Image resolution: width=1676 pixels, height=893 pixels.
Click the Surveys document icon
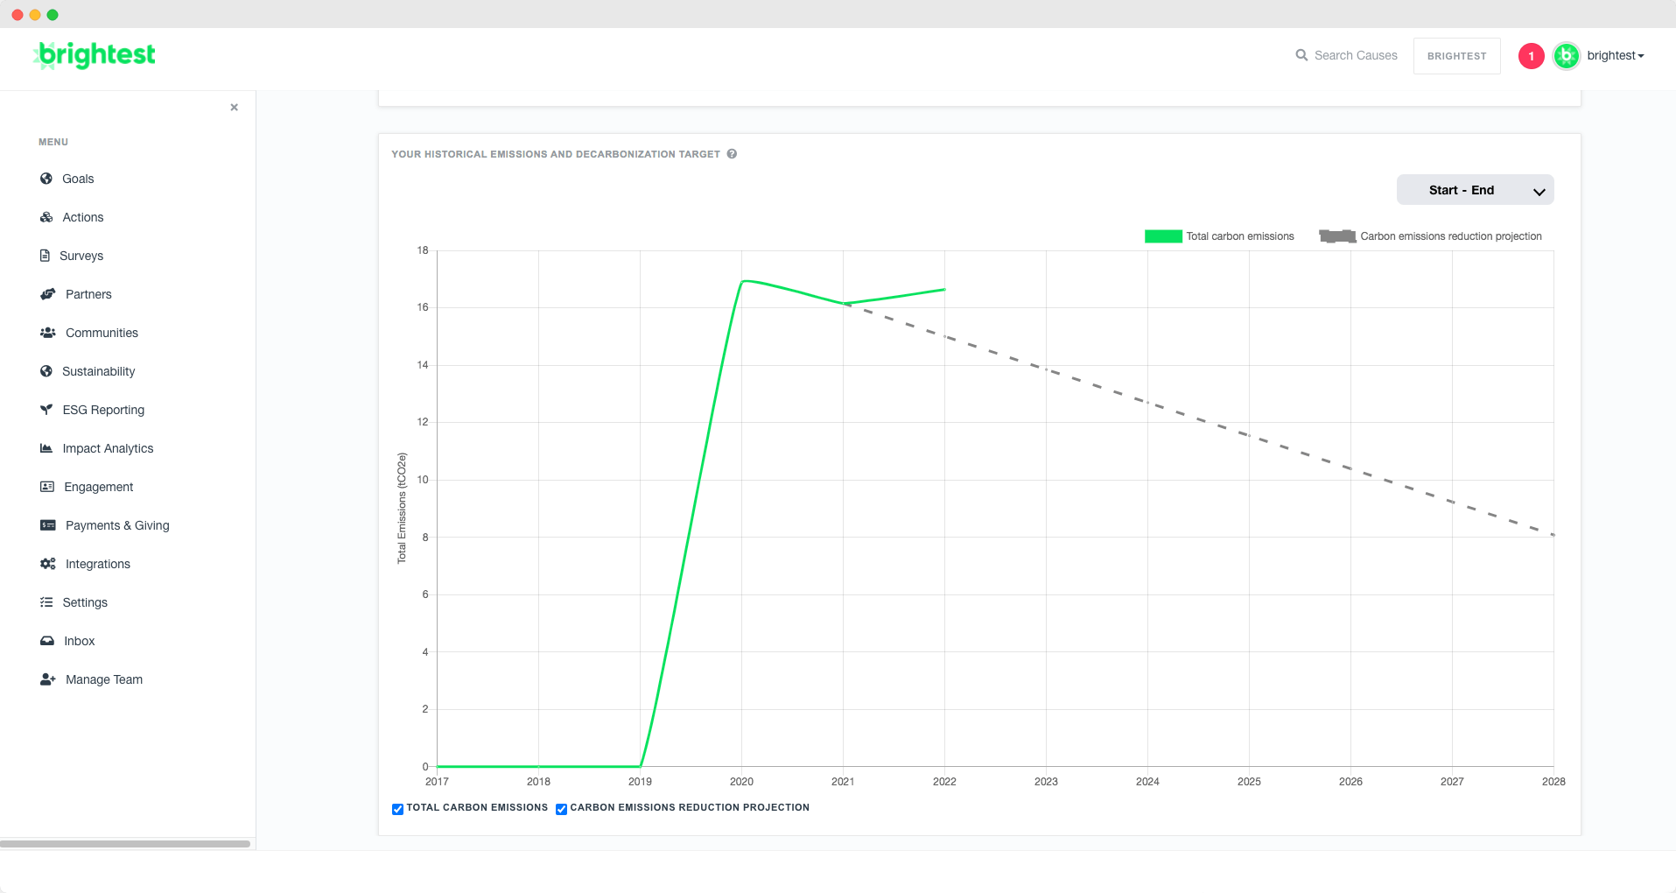[46, 256]
